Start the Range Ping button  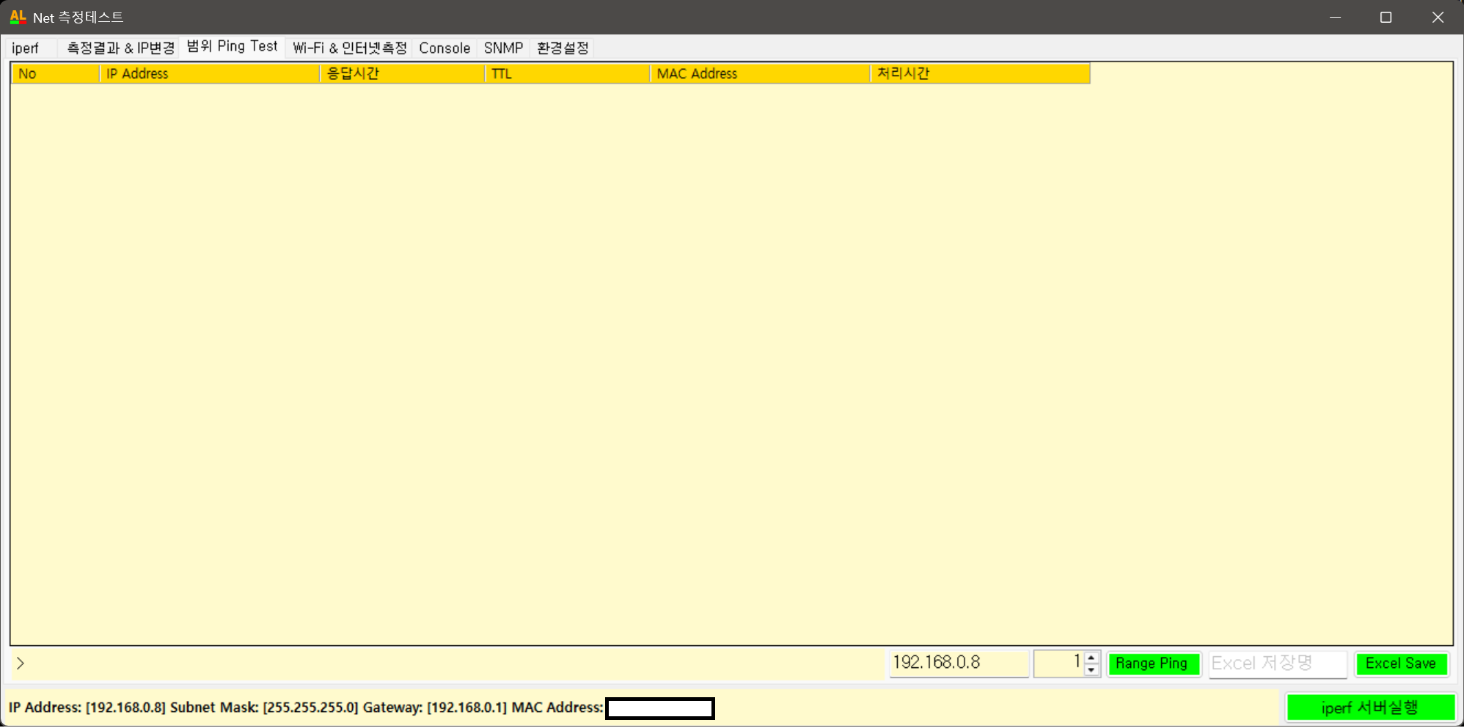pyautogui.click(x=1153, y=663)
